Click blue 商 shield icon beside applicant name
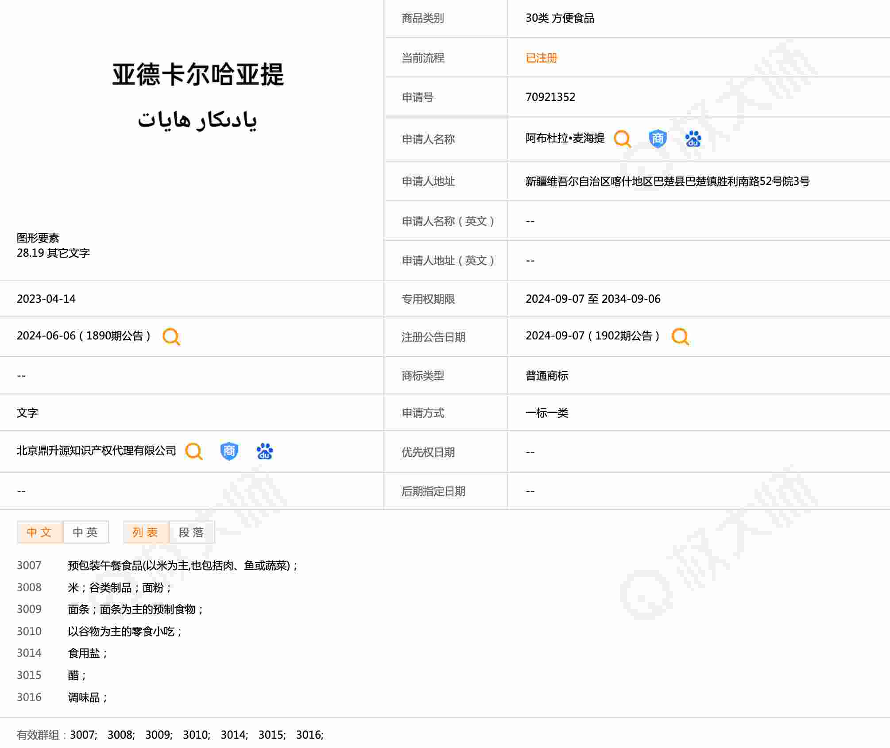890x748 pixels. 658,139
